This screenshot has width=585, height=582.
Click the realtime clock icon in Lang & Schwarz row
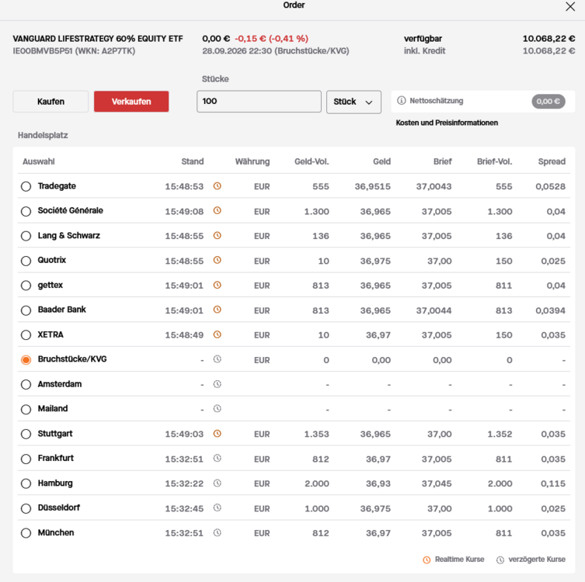(x=217, y=235)
